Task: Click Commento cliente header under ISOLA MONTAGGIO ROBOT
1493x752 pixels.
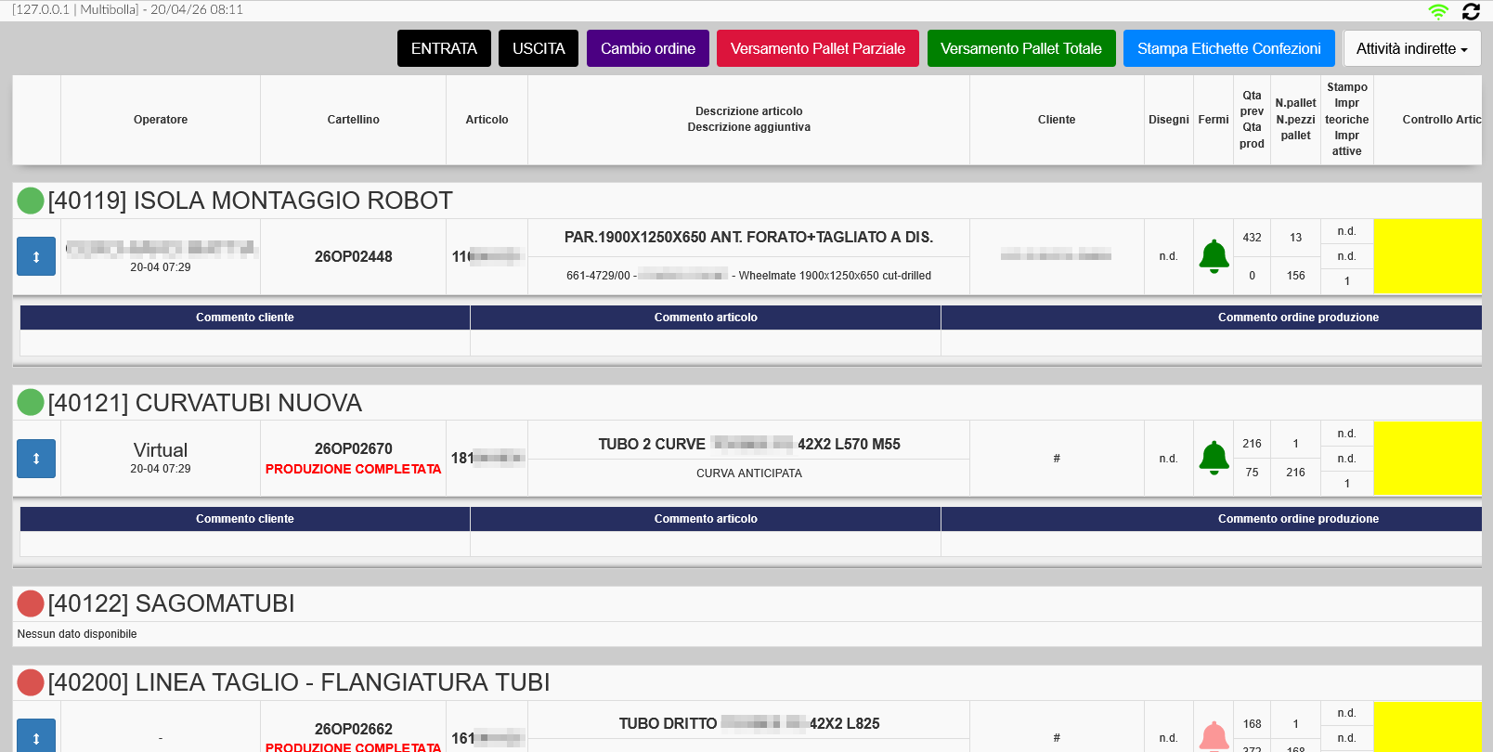Action: click(x=245, y=318)
